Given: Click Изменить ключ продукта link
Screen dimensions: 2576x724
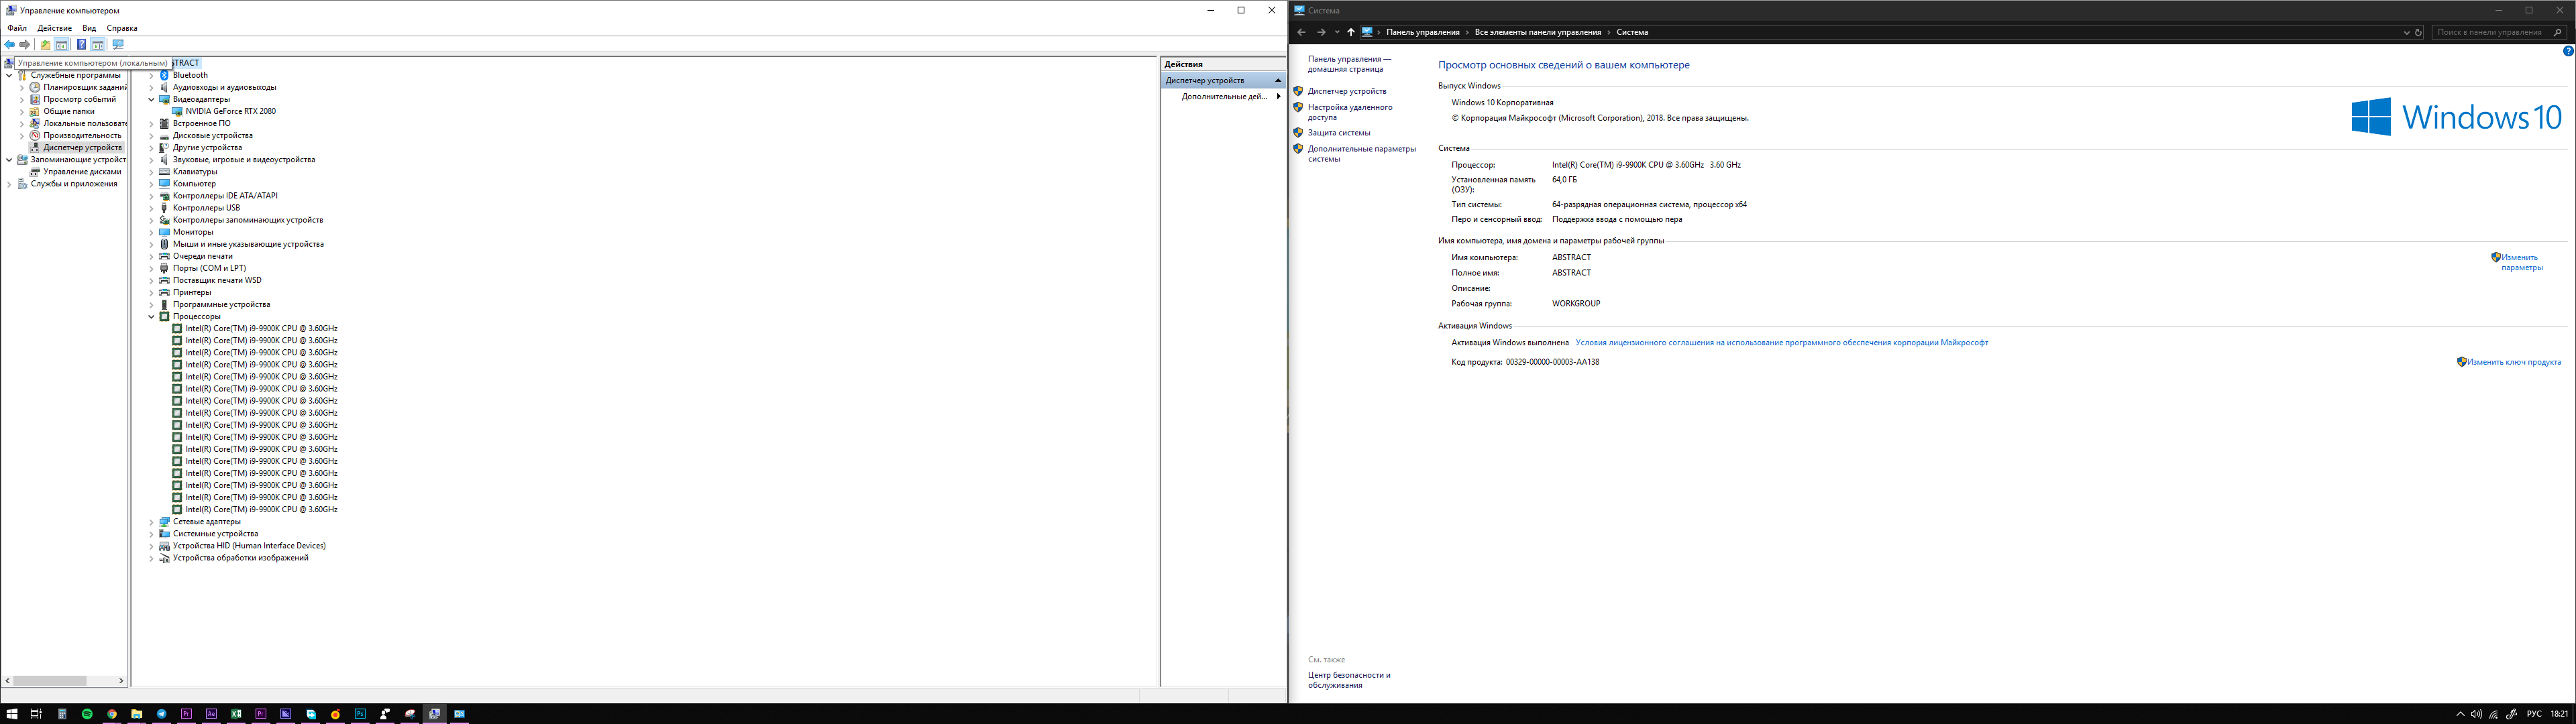Looking at the screenshot, I should 2514,362.
